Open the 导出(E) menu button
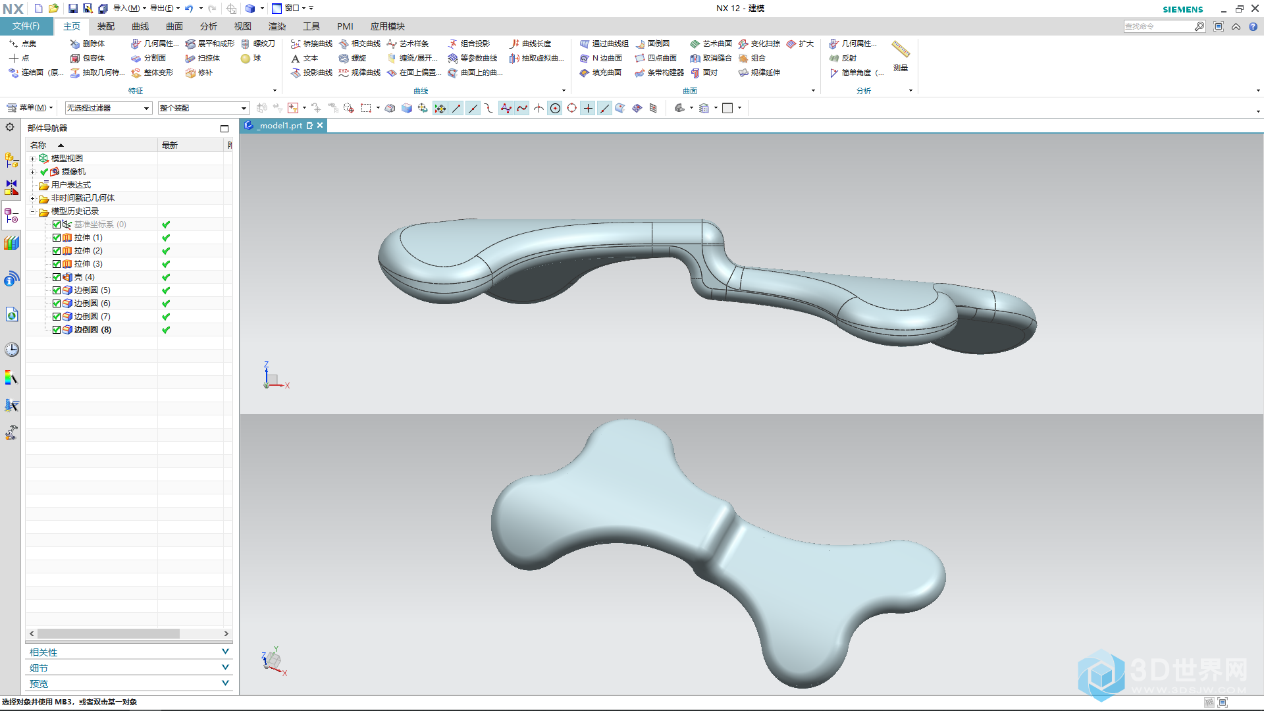This screenshot has height=711, width=1264. 165,9
